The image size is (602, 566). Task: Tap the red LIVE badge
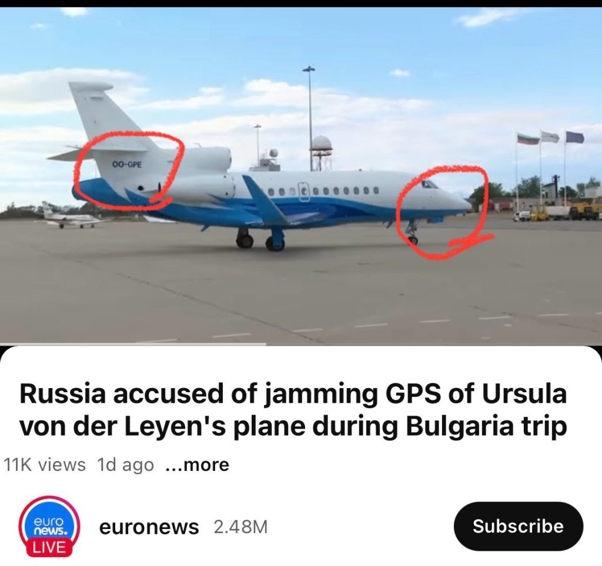pyautogui.click(x=49, y=547)
